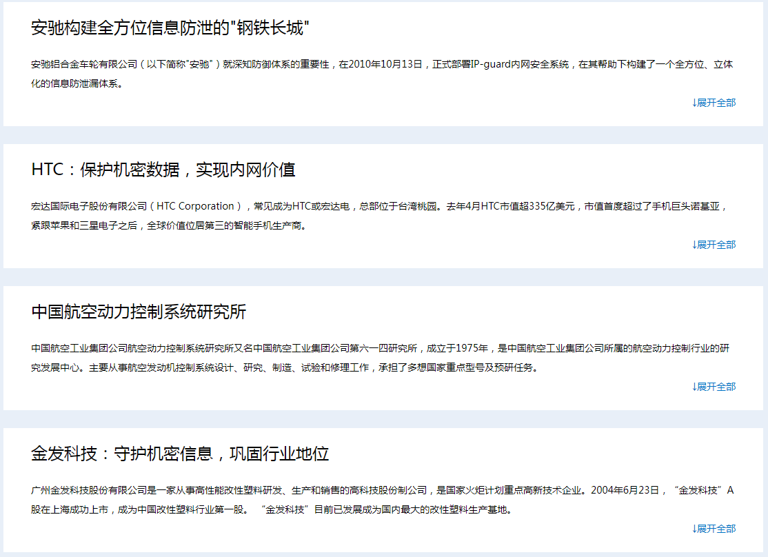Open the heading HTC：保护机密数据，实现内网价值
768x557 pixels.
pos(163,170)
